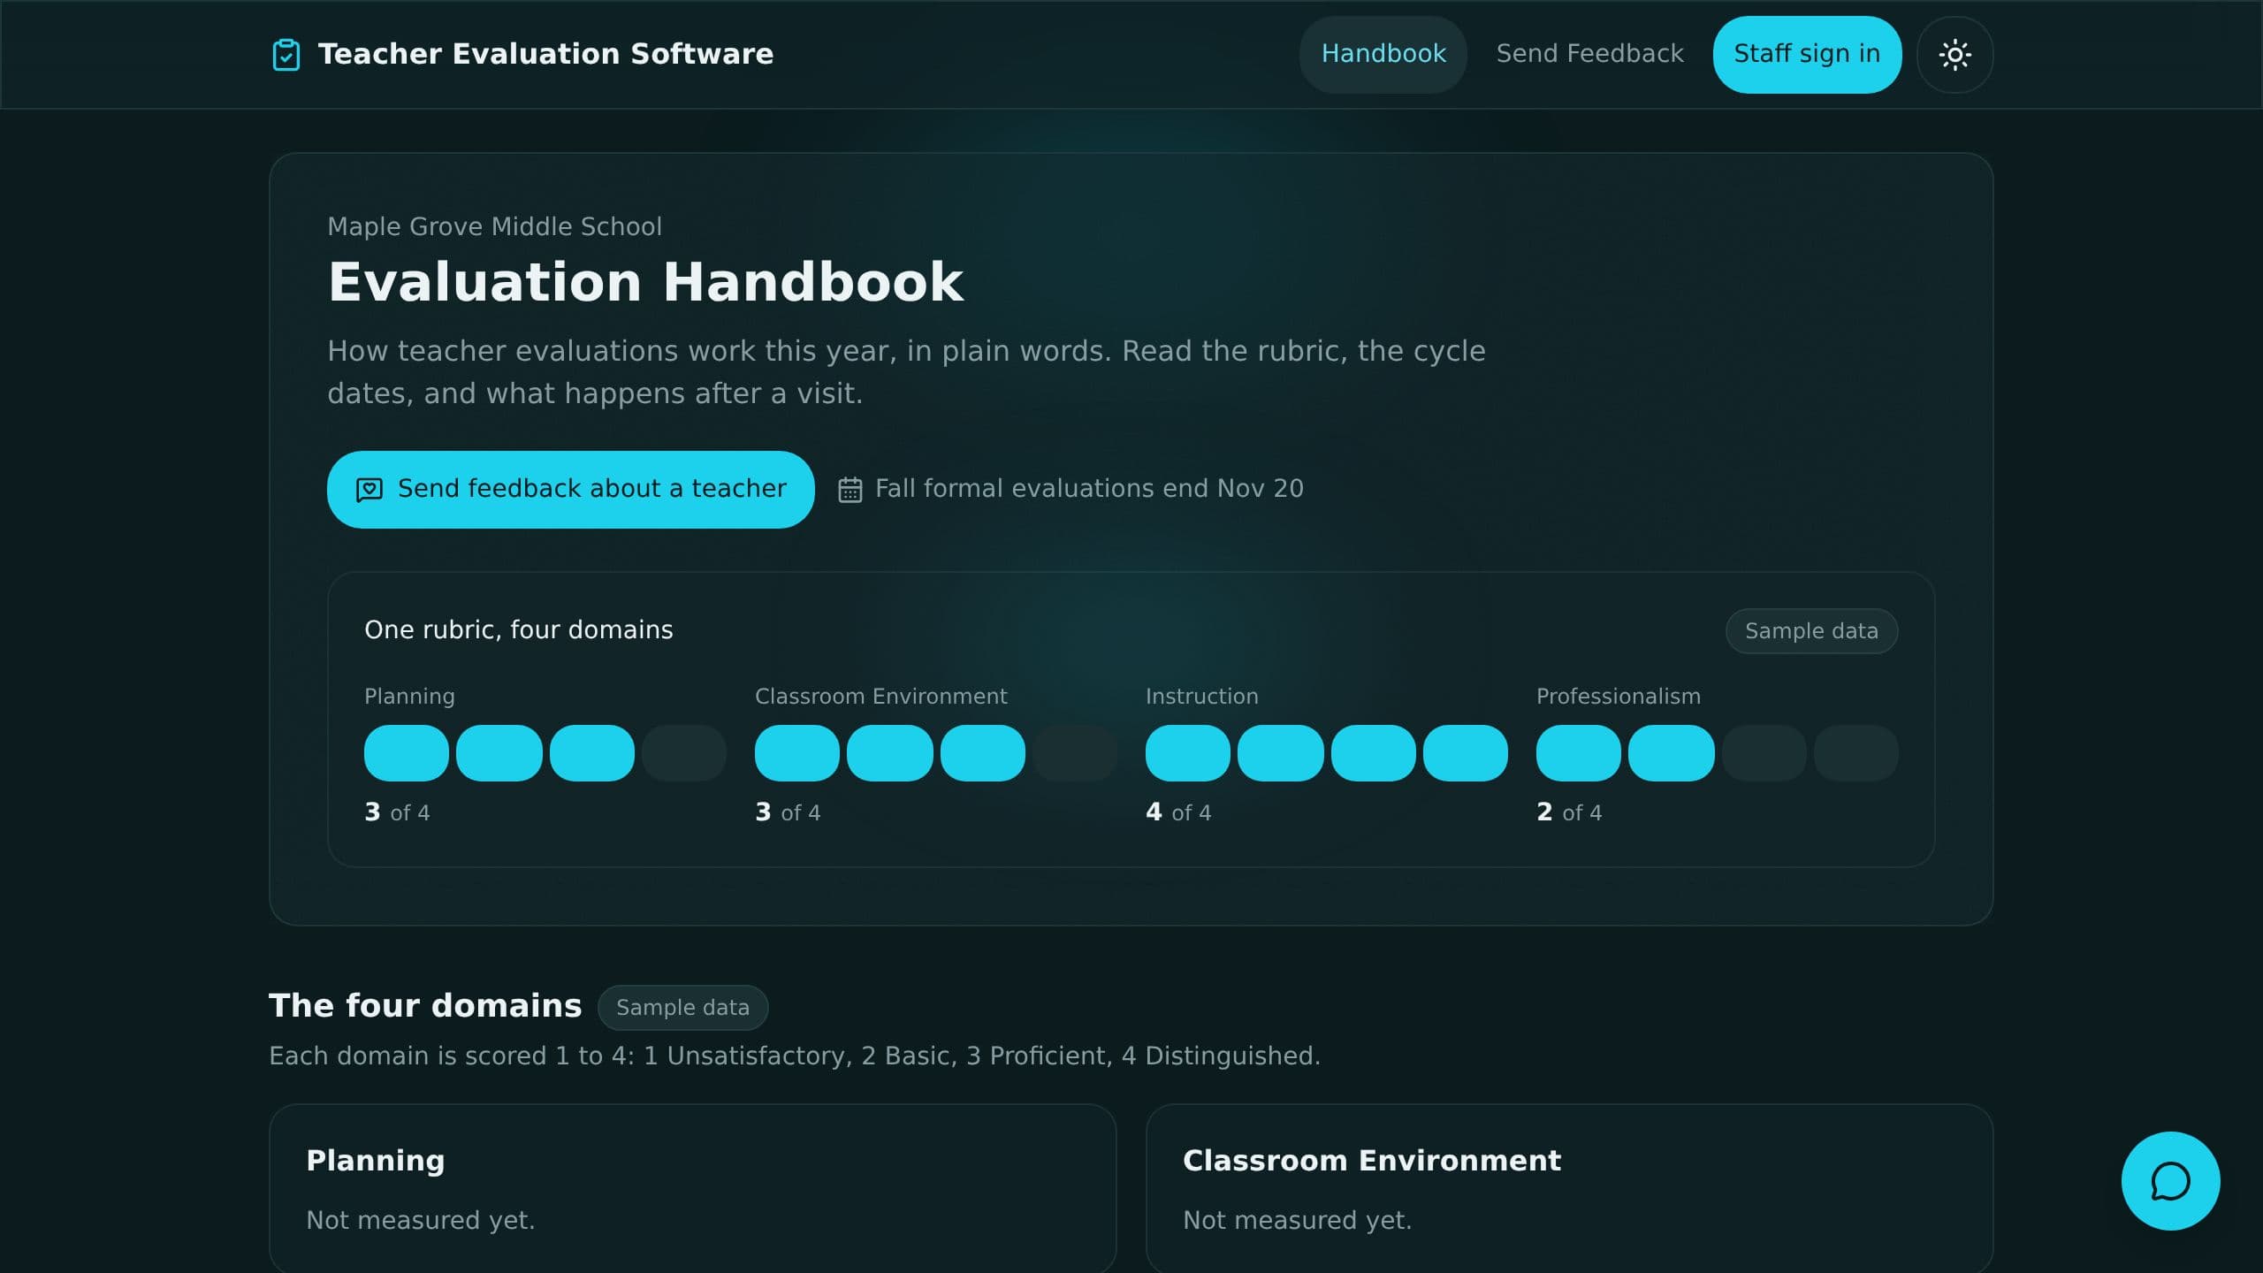Screen dimensions: 2263x1273
Task: Click the Instruction label in rubric
Action: tap(1201, 697)
